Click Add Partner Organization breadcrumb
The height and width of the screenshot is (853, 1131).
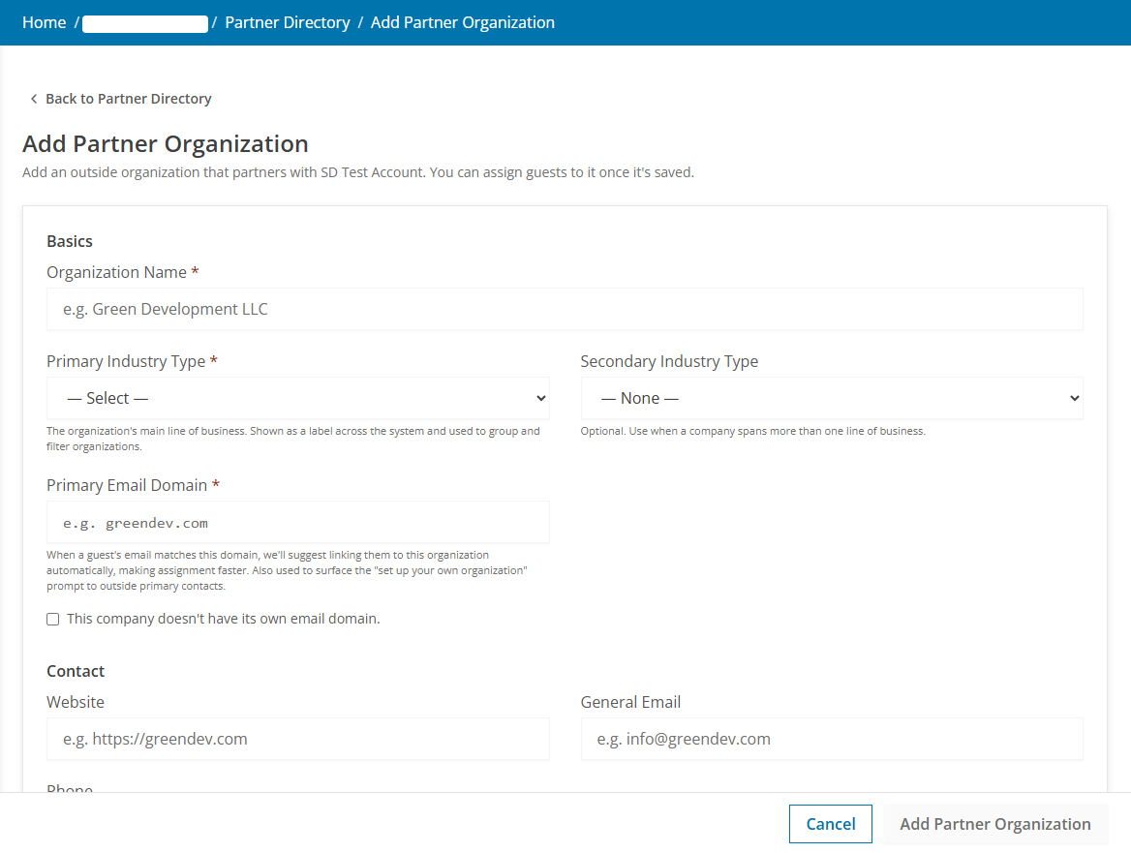pyautogui.click(x=462, y=22)
